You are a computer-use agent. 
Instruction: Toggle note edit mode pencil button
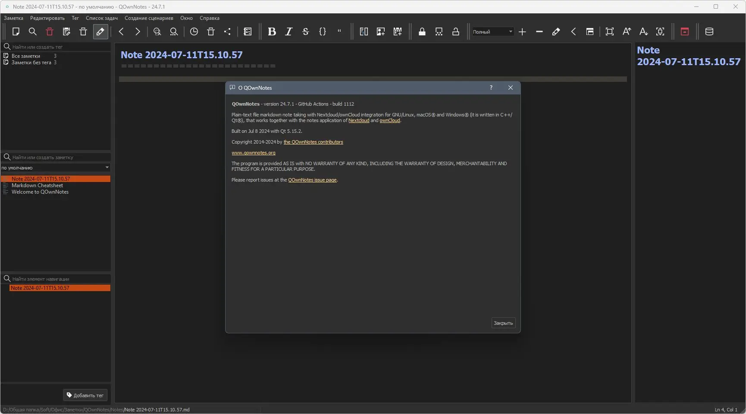click(x=100, y=31)
